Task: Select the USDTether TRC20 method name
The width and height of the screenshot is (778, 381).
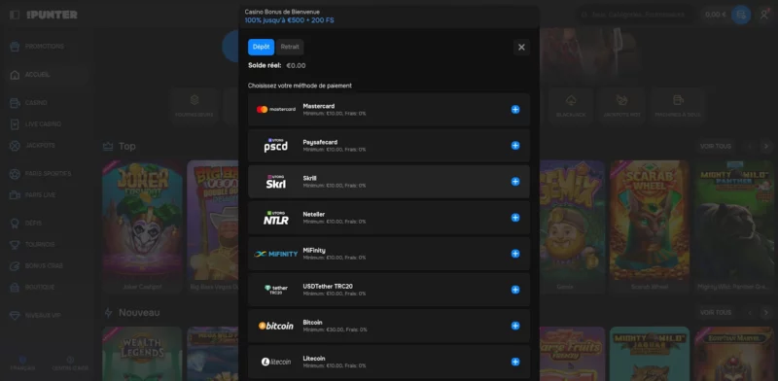Action: (x=328, y=287)
